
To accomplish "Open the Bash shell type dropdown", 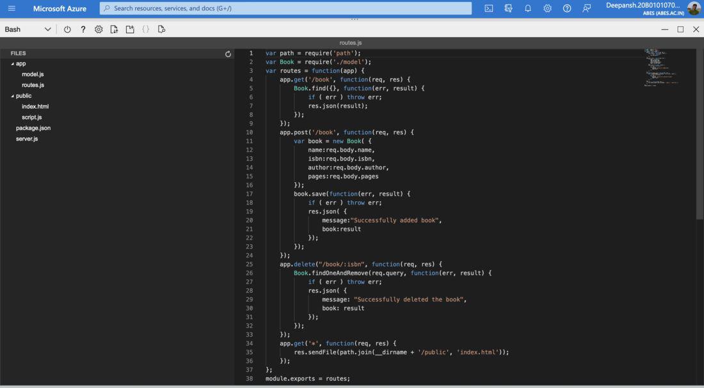I will point(28,29).
